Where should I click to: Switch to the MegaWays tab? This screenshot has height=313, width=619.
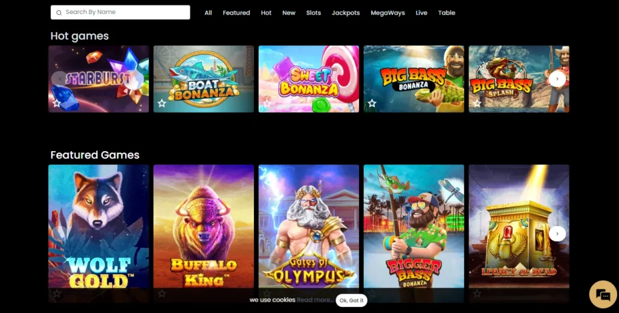[x=387, y=13]
